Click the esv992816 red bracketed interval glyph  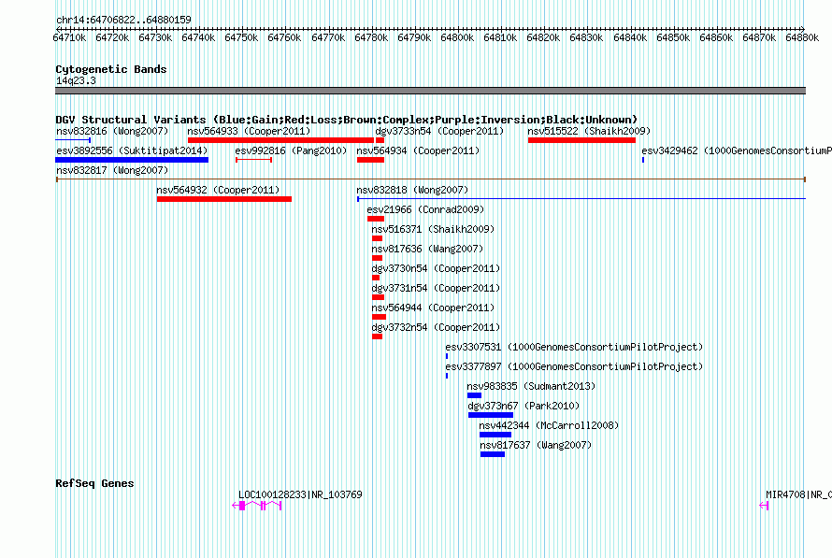click(x=253, y=160)
